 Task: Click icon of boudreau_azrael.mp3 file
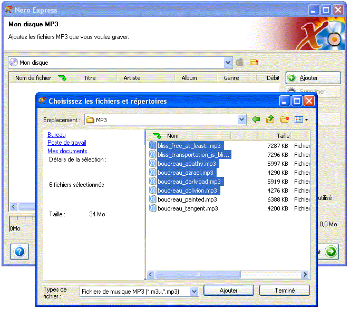pos(152,172)
